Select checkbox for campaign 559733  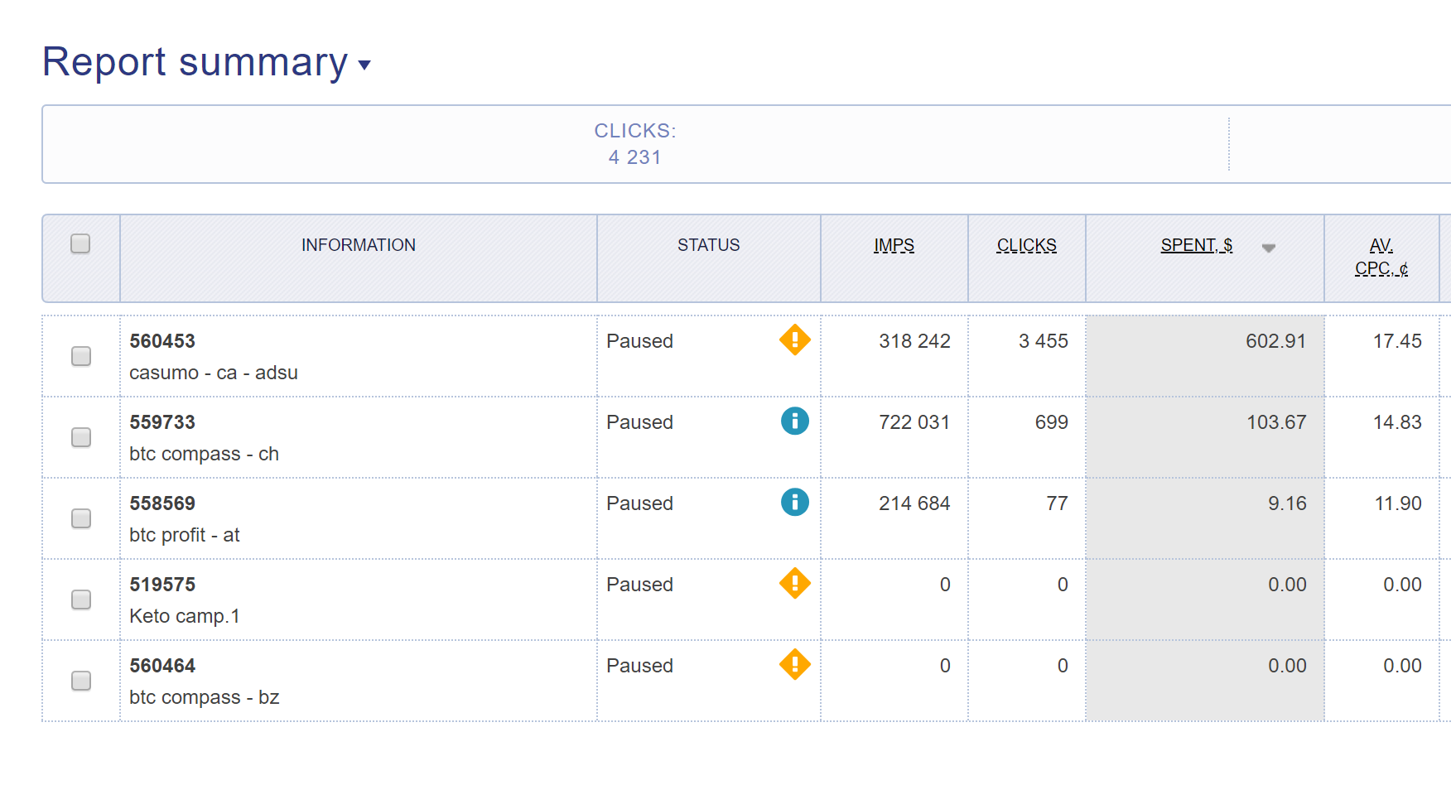[x=81, y=437]
